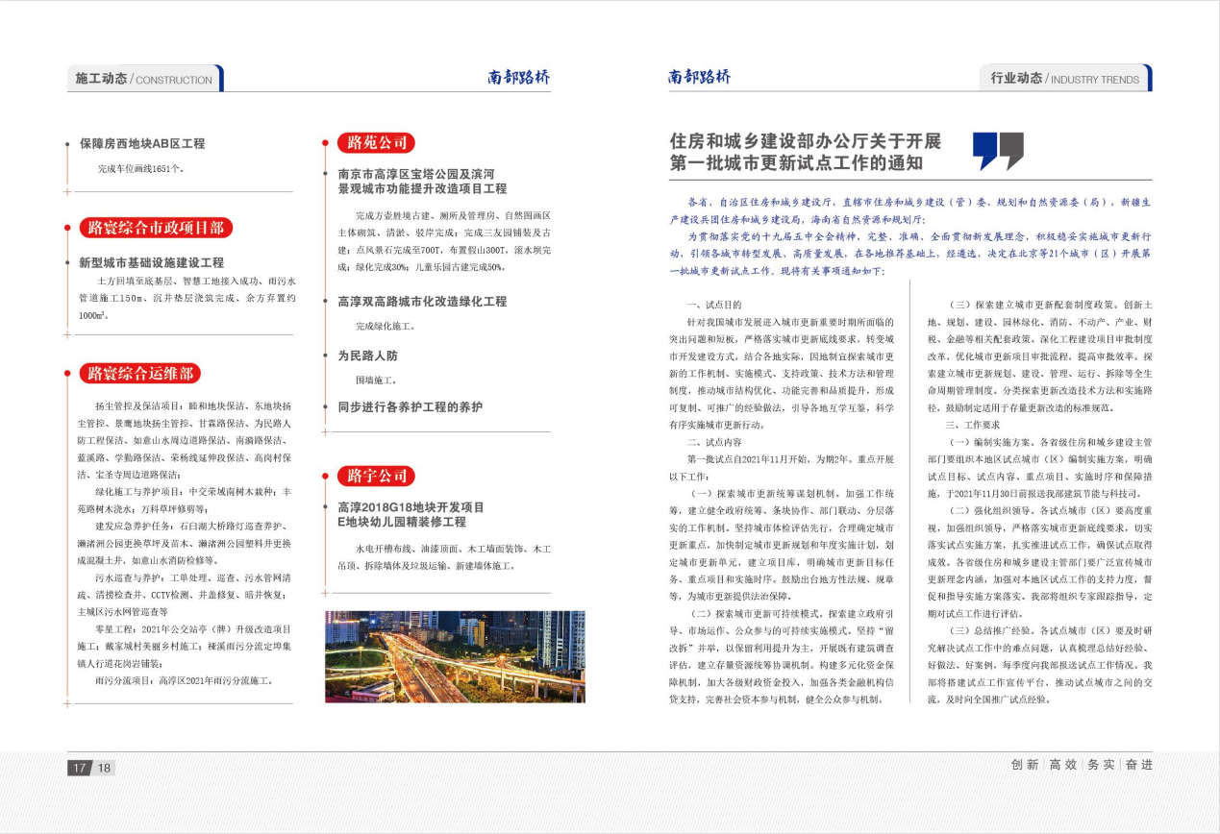Open the city interchange night photo
Image resolution: width=1220 pixels, height=834 pixels.
455,655
